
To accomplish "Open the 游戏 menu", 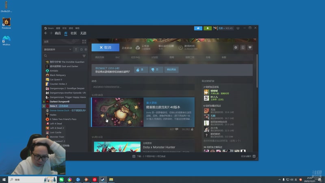I will click(71, 28).
